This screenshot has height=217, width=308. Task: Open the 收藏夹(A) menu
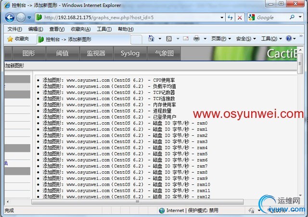[81, 29]
